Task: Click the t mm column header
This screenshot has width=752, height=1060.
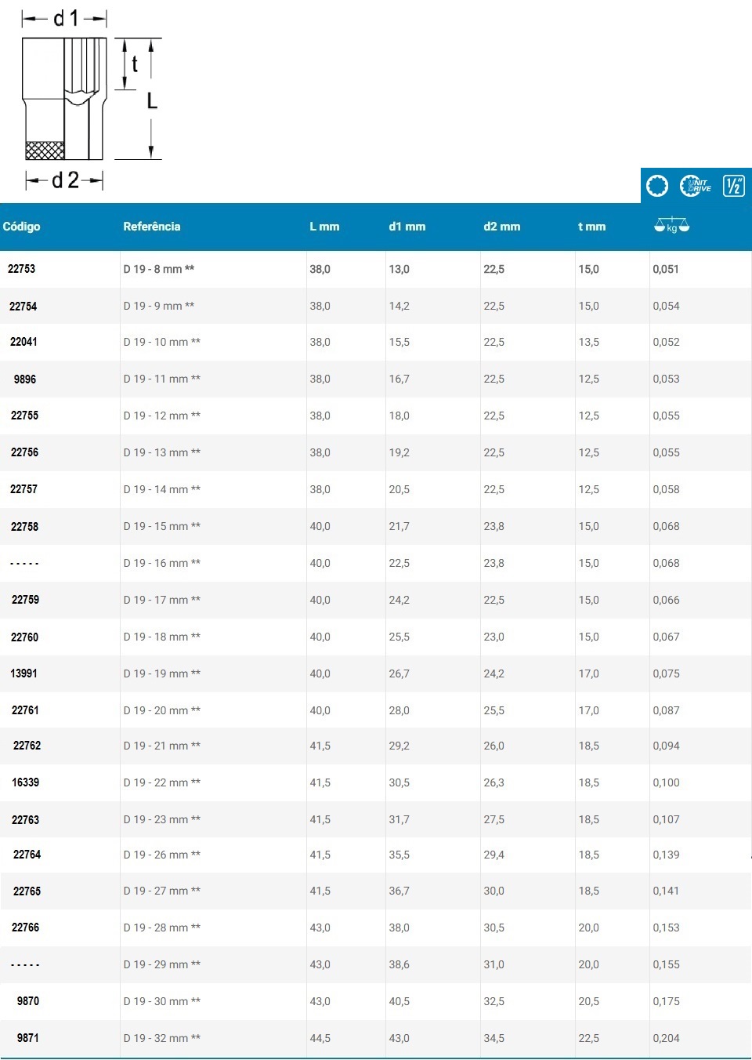Action: pos(592,227)
